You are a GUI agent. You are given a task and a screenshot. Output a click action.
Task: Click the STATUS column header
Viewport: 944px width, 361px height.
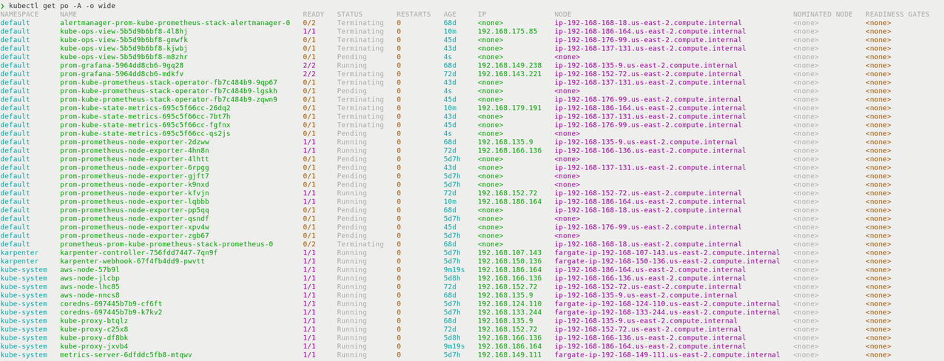pyautogui.click(x=349, y=14)
